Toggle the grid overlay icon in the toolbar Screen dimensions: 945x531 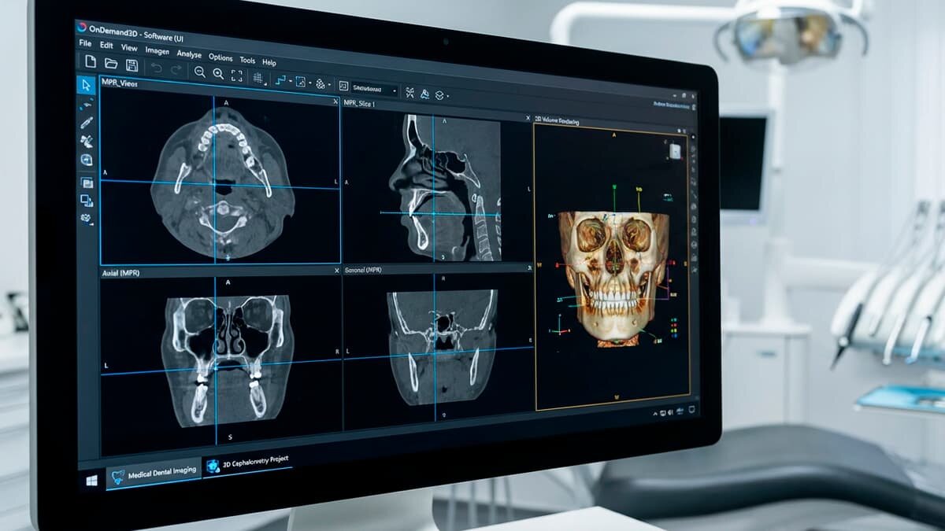pyautogui.click(x=258, y=78)
